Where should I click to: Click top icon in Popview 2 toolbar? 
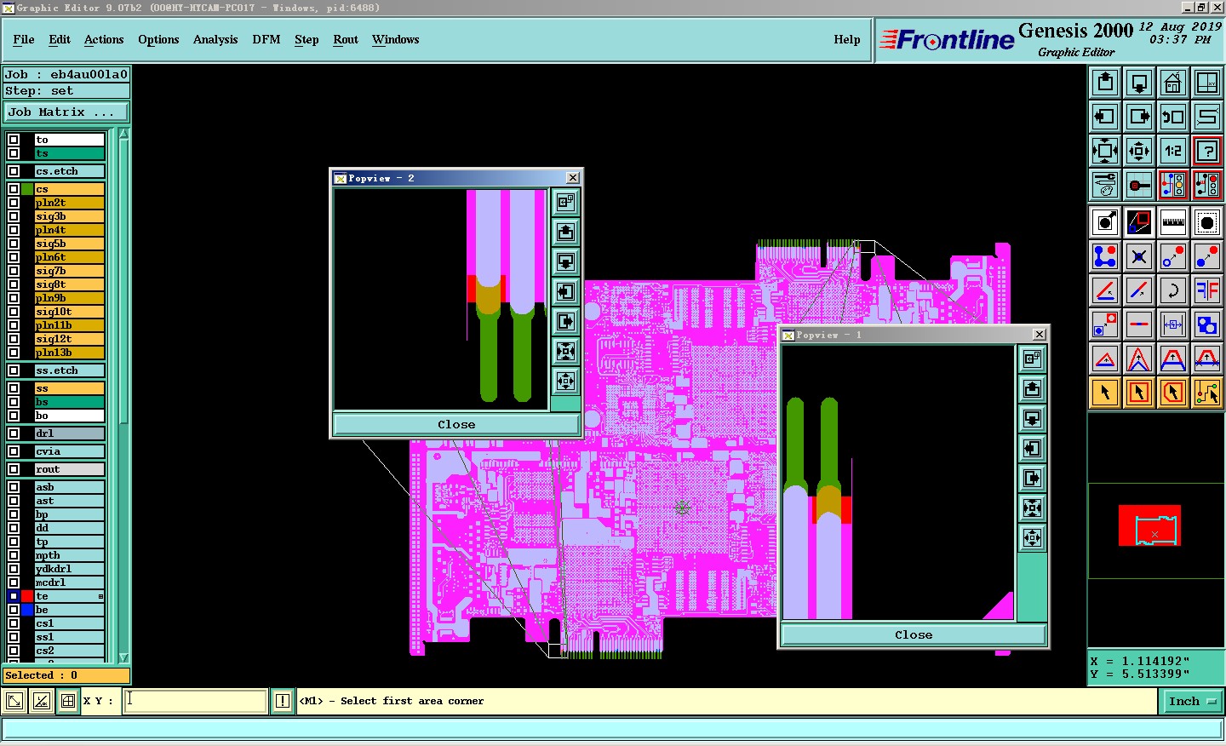tap(566, 202)
